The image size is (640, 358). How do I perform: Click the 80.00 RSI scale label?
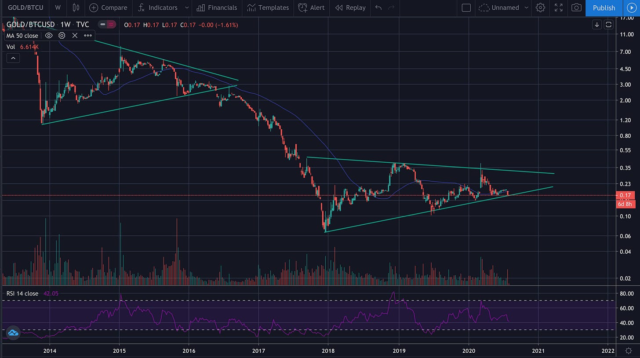626,293
